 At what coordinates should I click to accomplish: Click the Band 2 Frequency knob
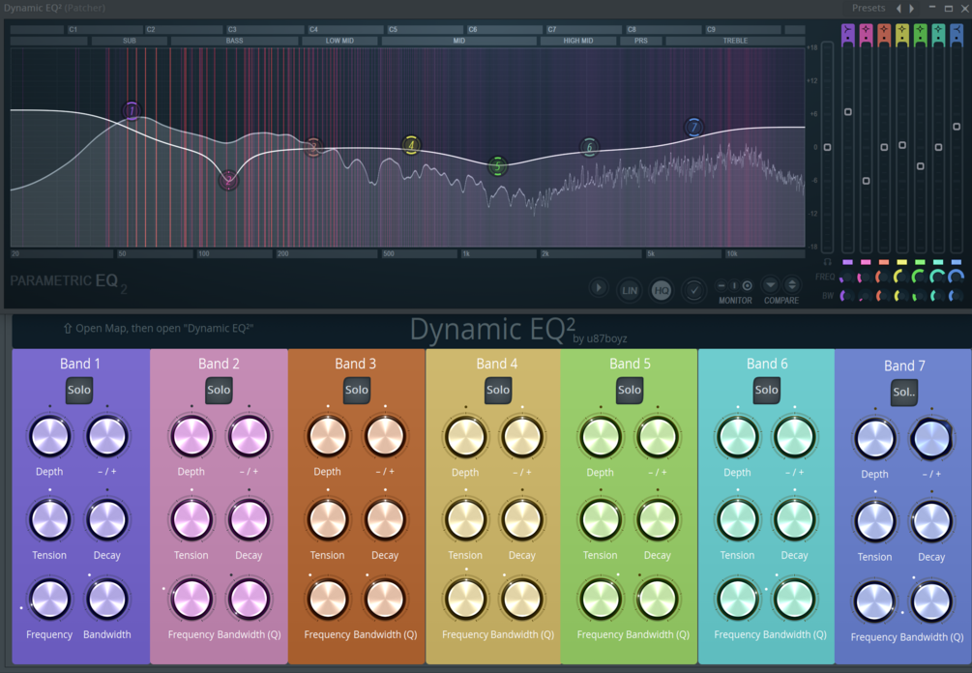[191, 600]
